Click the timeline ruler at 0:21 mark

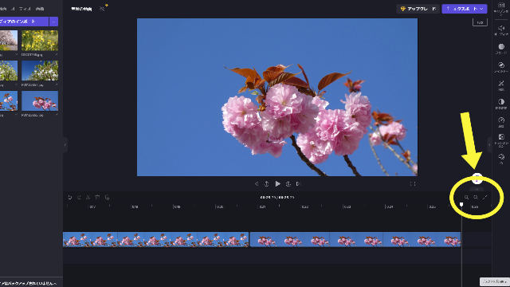tap(262, 206)
